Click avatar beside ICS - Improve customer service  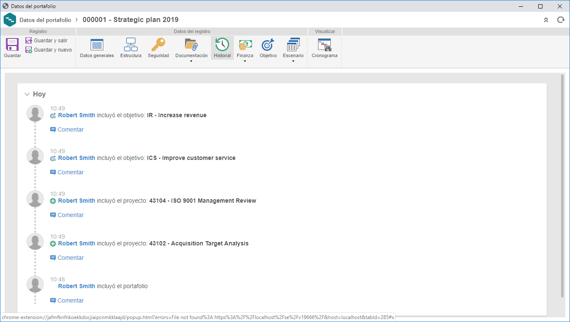pyautogui.click(x=35, y=156)
